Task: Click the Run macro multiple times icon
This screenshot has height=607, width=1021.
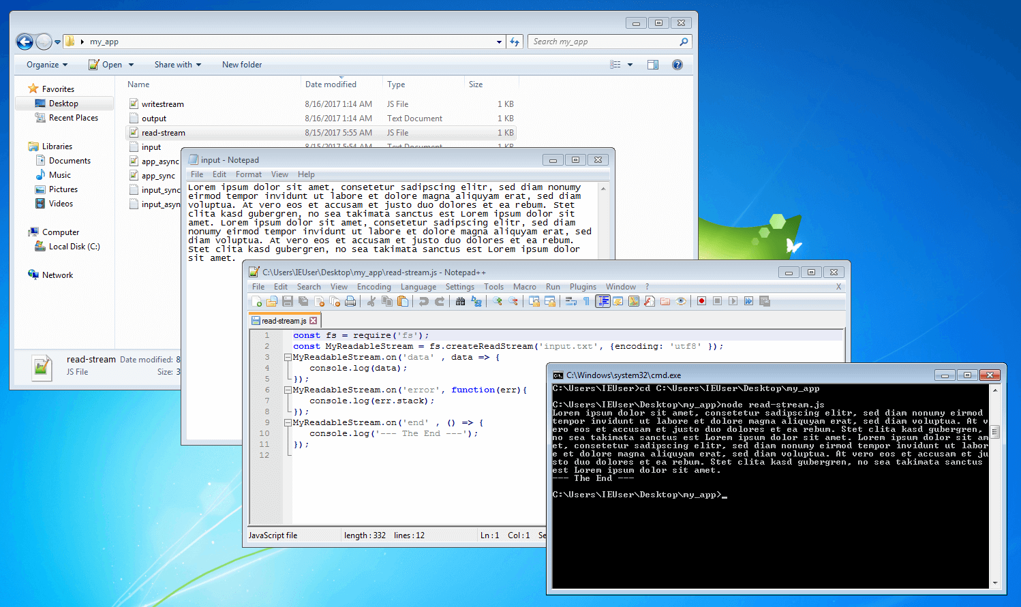Action: point(748,301)
